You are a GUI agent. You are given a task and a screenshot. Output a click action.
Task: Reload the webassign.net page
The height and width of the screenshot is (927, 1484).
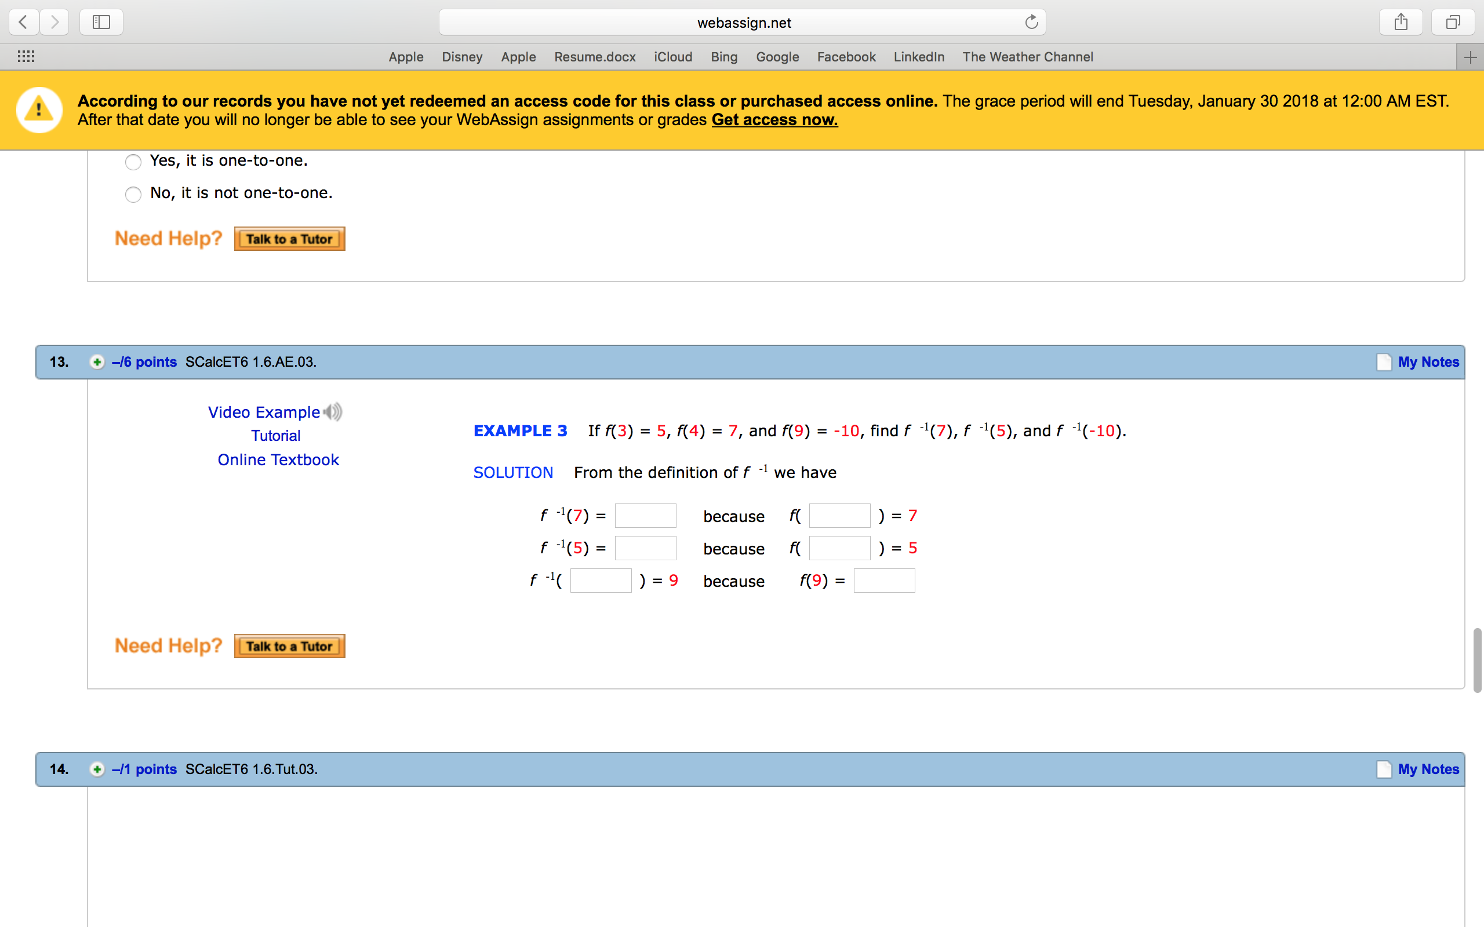[1031, 23]
